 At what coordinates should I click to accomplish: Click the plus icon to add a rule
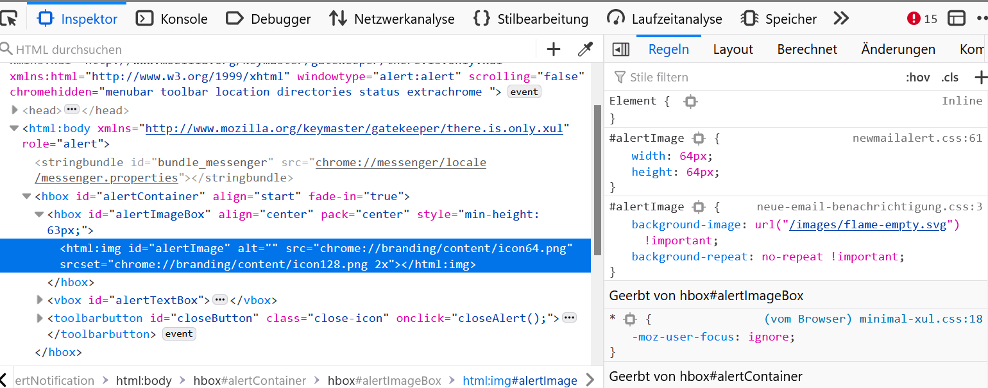(980, 78)
